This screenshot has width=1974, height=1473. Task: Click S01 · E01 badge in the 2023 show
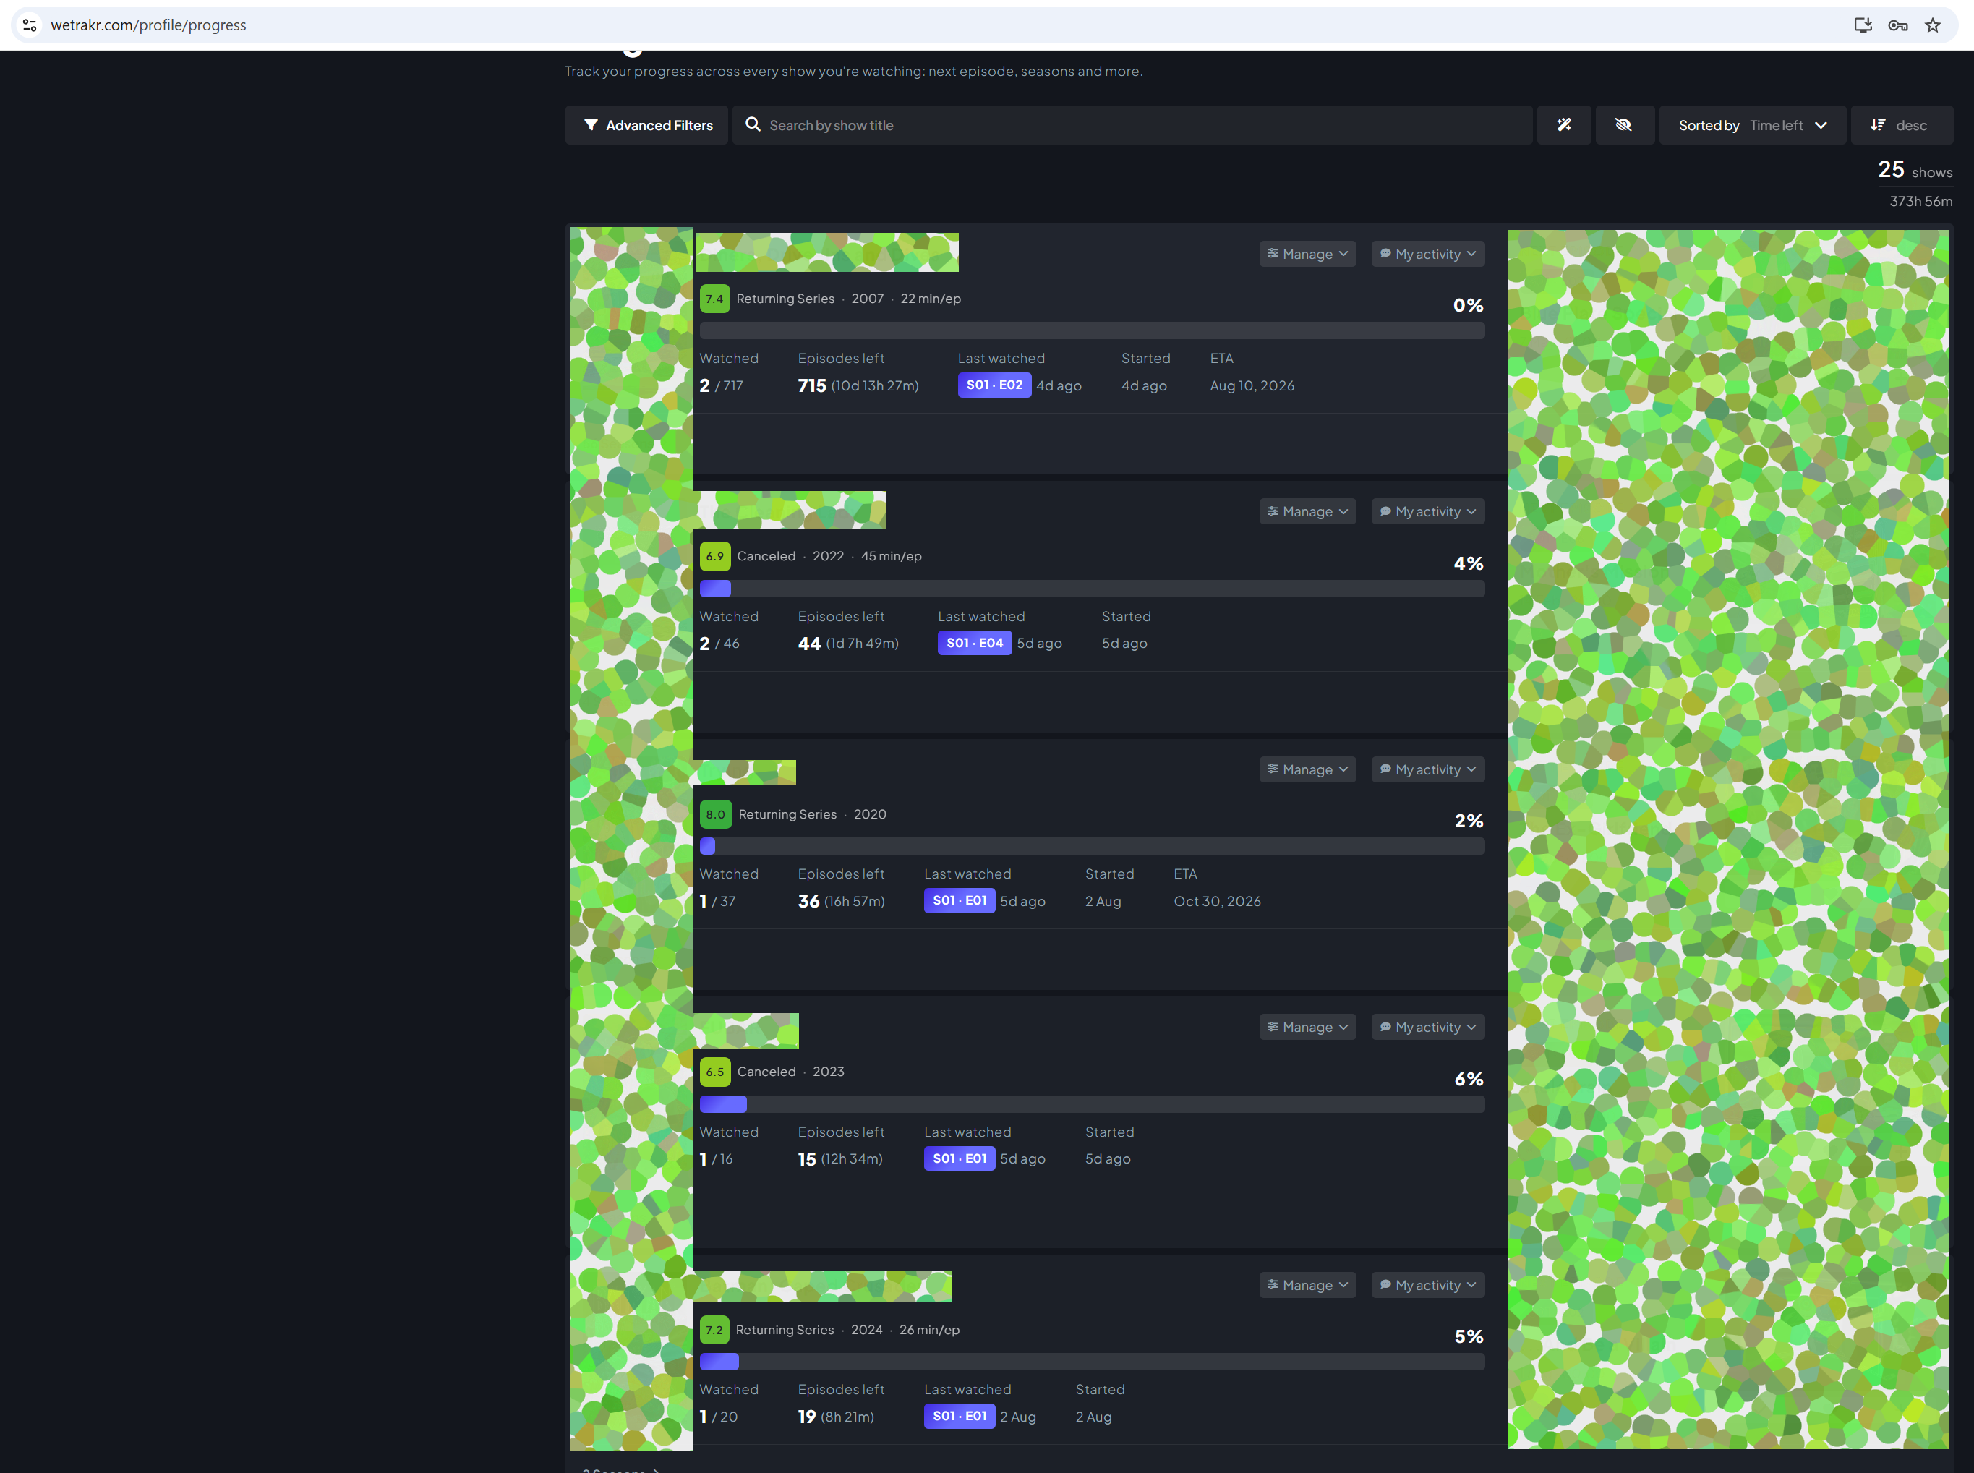(960, 1158)
